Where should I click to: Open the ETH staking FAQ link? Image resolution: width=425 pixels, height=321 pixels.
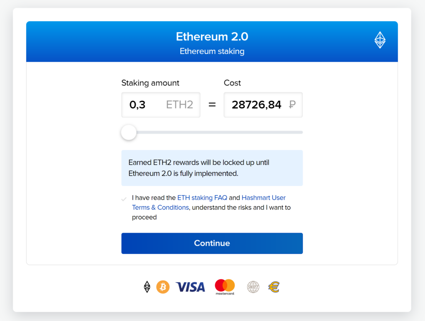tap(202, 198)
